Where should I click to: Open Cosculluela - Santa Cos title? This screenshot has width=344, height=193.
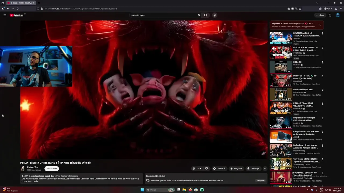click(x=305, y=174)
